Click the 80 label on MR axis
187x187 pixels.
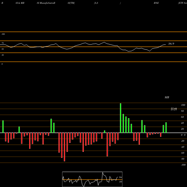tap(183, 111)
